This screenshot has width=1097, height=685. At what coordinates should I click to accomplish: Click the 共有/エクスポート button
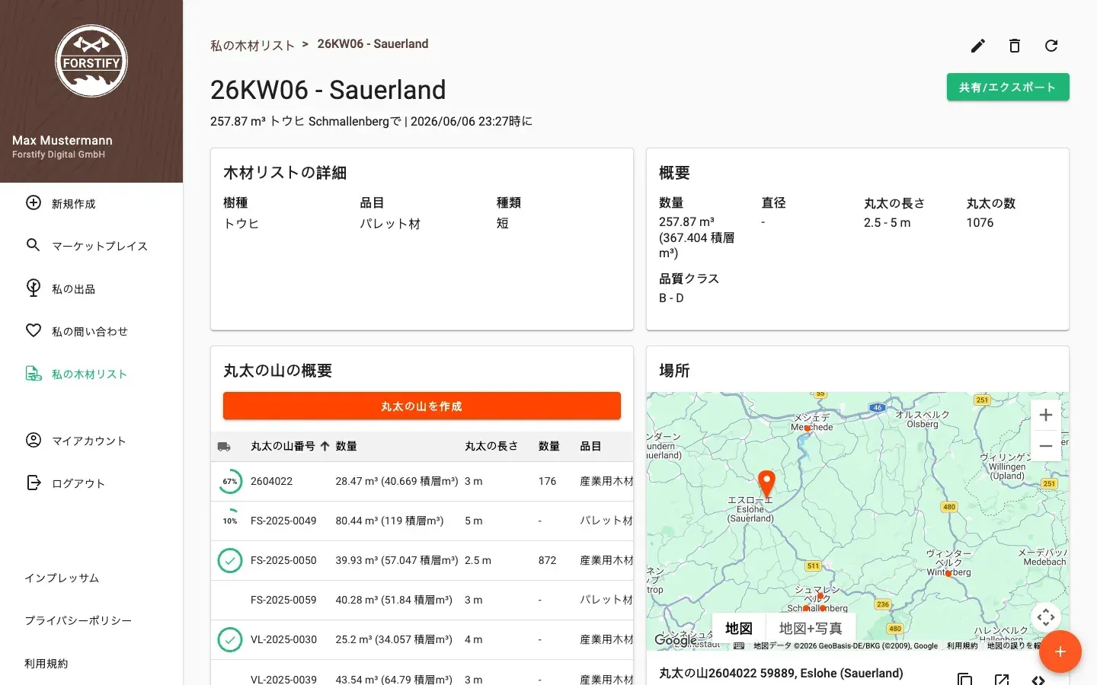(1008, 87)
